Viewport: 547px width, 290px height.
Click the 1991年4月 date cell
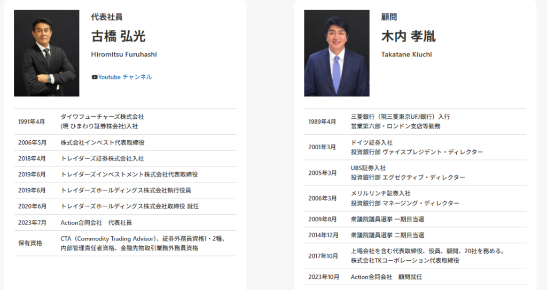pos(32,122)
